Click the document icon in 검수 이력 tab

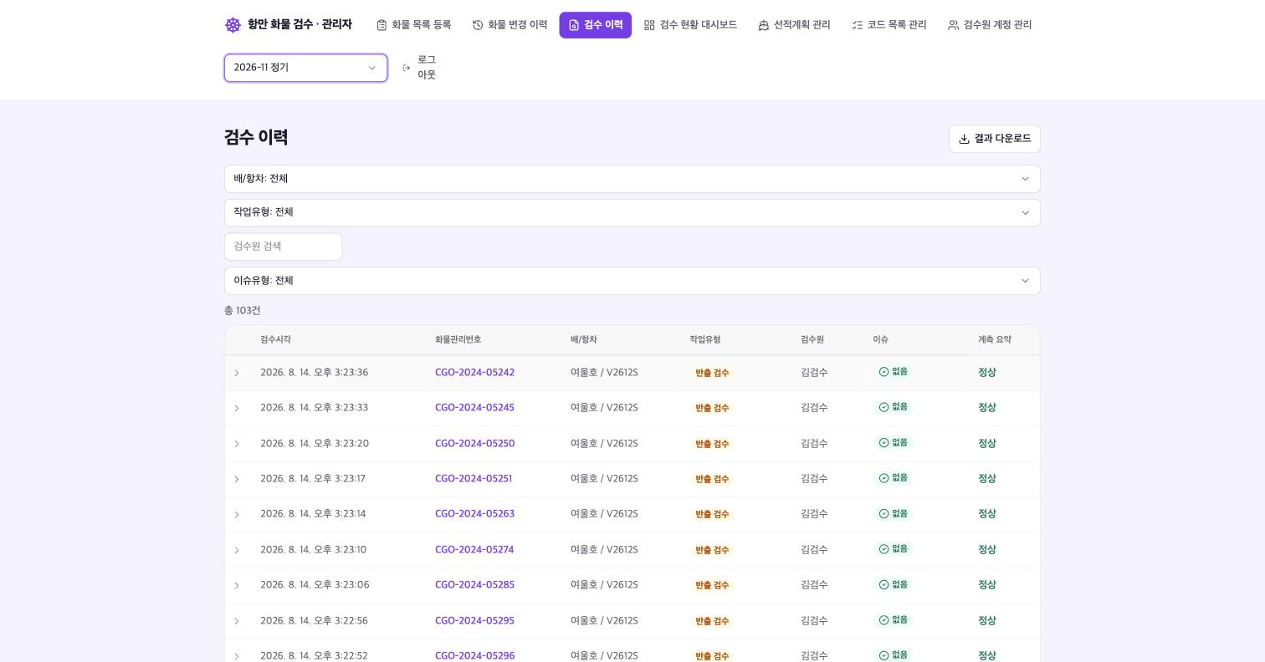(574, 25)
